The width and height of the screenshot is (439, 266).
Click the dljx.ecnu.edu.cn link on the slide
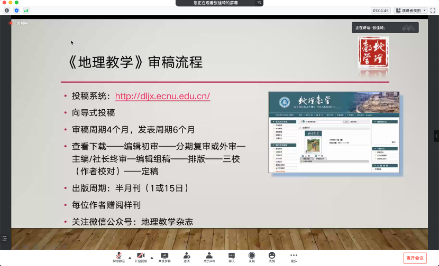point(162,97)
